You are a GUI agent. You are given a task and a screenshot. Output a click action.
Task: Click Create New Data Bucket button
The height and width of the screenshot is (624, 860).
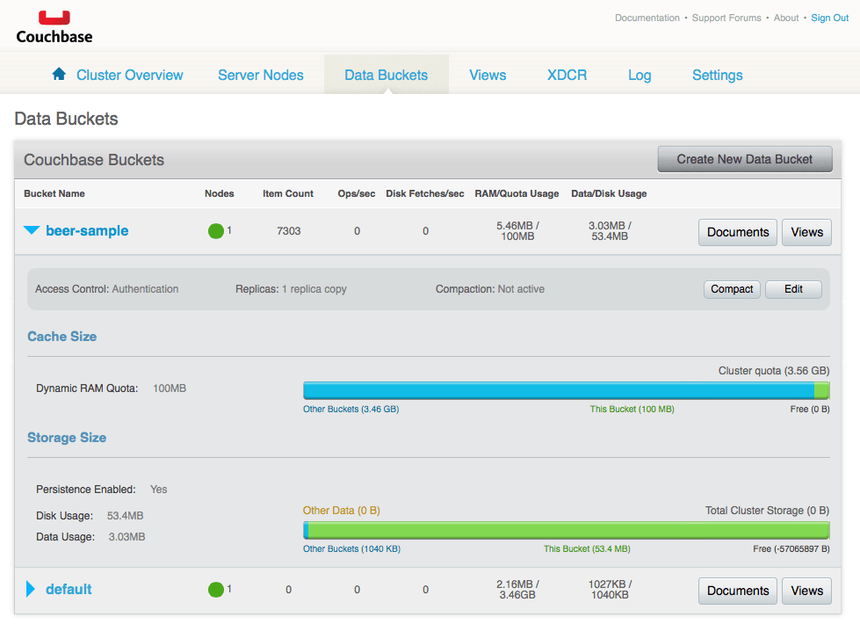[745, 159]
